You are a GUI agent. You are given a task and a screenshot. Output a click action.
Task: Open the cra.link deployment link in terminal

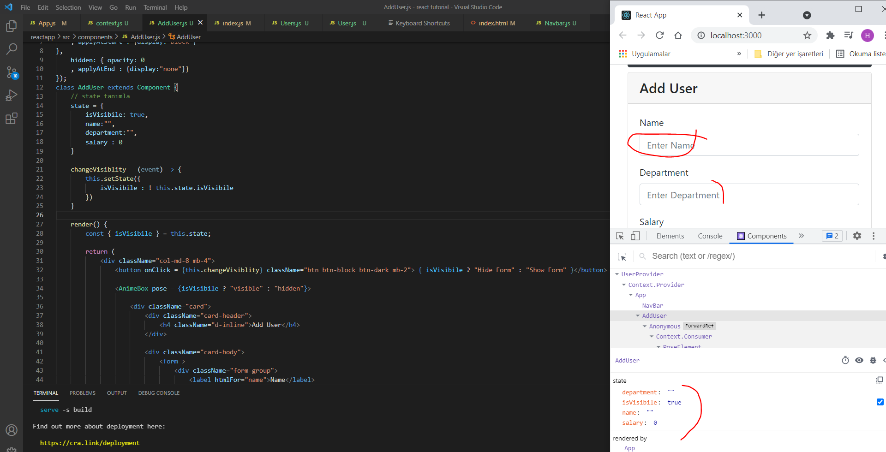(90, 443)
